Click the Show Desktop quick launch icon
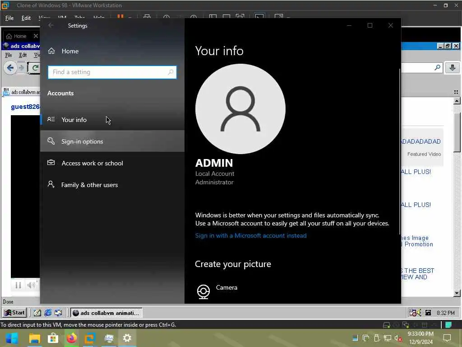462x347 pixels. pyautogui.click(x=37, y=313)
